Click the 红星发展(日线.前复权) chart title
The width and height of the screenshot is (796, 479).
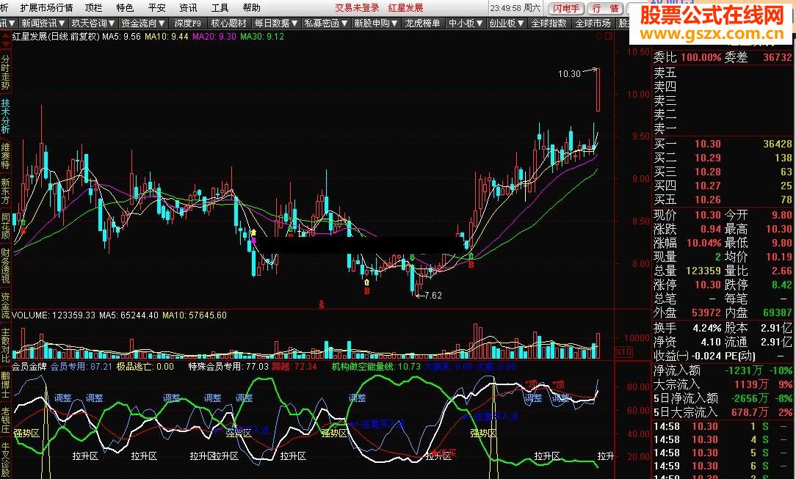coord(56,37)
